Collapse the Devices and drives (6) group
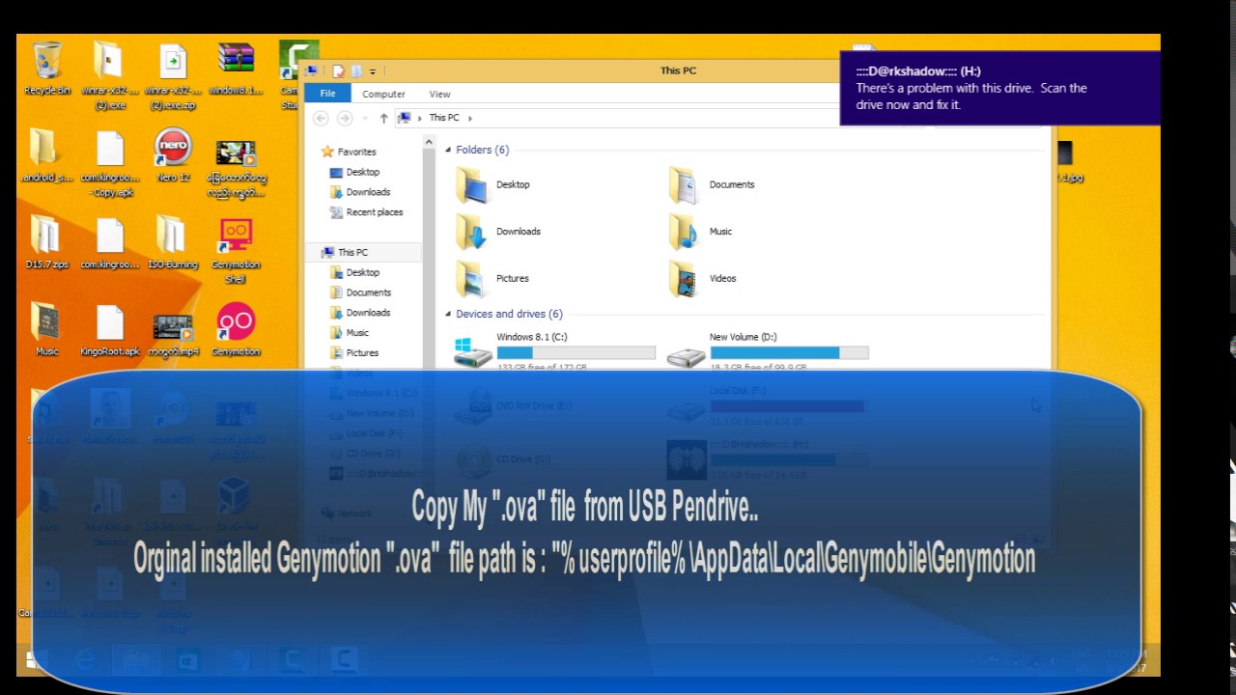1236x695 pixels. click(448, 315)
